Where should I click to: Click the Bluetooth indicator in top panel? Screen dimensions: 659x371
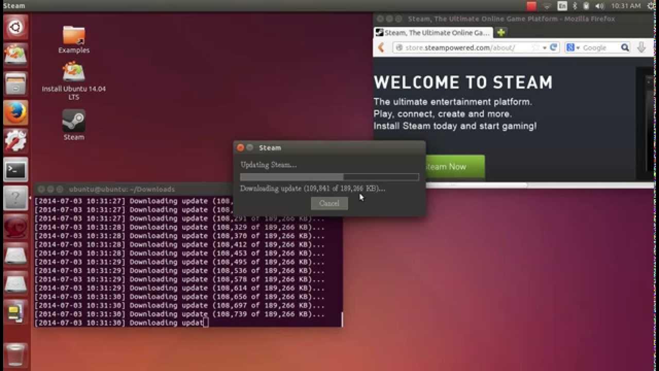[575, 6]
